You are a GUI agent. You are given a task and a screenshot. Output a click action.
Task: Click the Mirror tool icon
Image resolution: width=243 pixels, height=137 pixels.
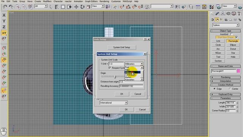pyautogui.click(x=177, y=7)
